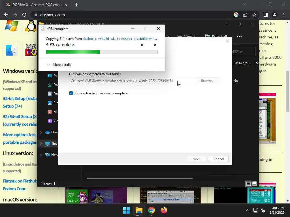The height and width of the screenshot is (217, 290).
Task: Open the Flatpak on Flathub link
Action: tap(20, 181)
